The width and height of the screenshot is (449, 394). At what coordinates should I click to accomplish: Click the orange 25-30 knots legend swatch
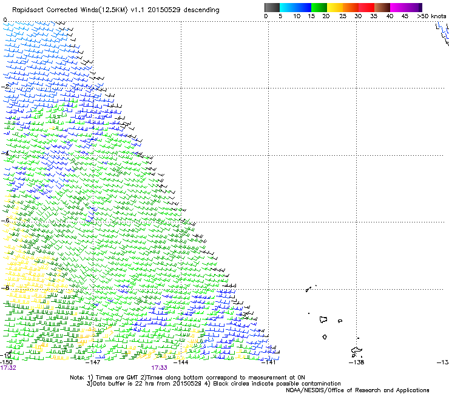coord(351,7)
